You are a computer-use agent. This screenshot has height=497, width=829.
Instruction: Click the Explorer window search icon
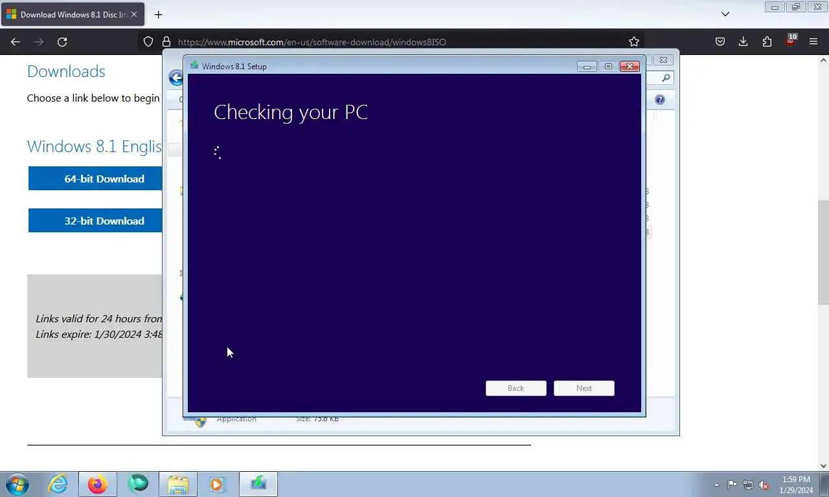tap(666, 78)
